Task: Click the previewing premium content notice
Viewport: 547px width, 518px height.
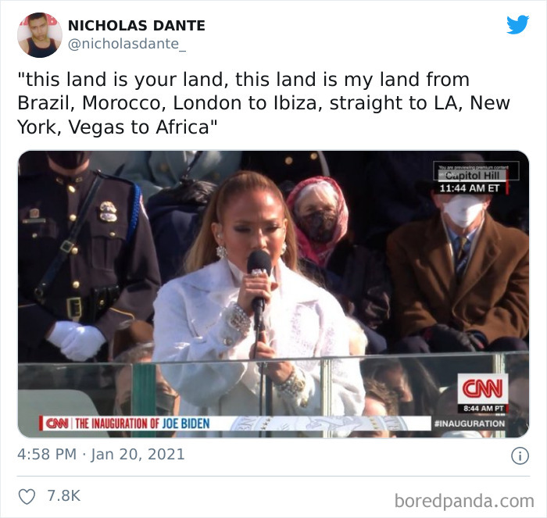Action: [473, 167]
